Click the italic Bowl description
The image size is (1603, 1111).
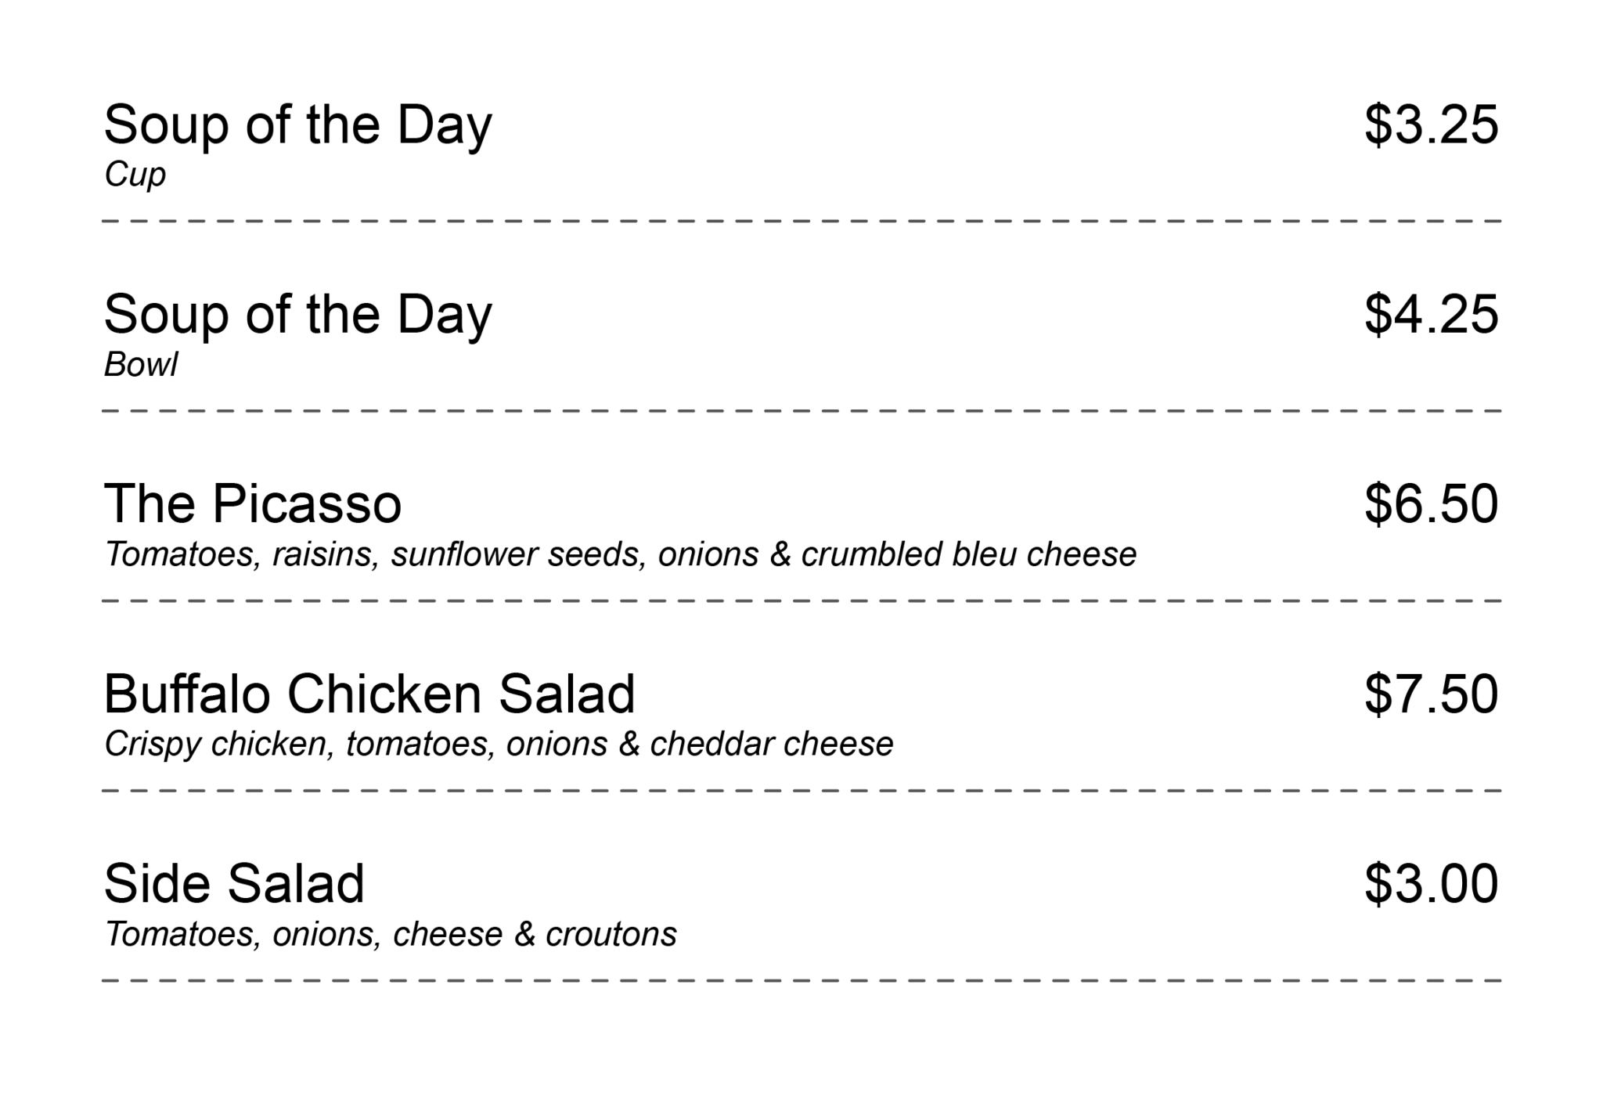coord(141,365)
